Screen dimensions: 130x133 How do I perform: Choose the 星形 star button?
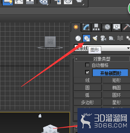tap(116, 102)
